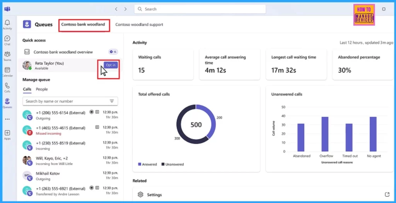Click the Search by name or number field
Screen dimensions: 396x203
(70, 101)
